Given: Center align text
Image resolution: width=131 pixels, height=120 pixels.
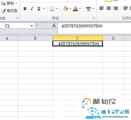Looking at the screenshot, I should tap(109, 8).
